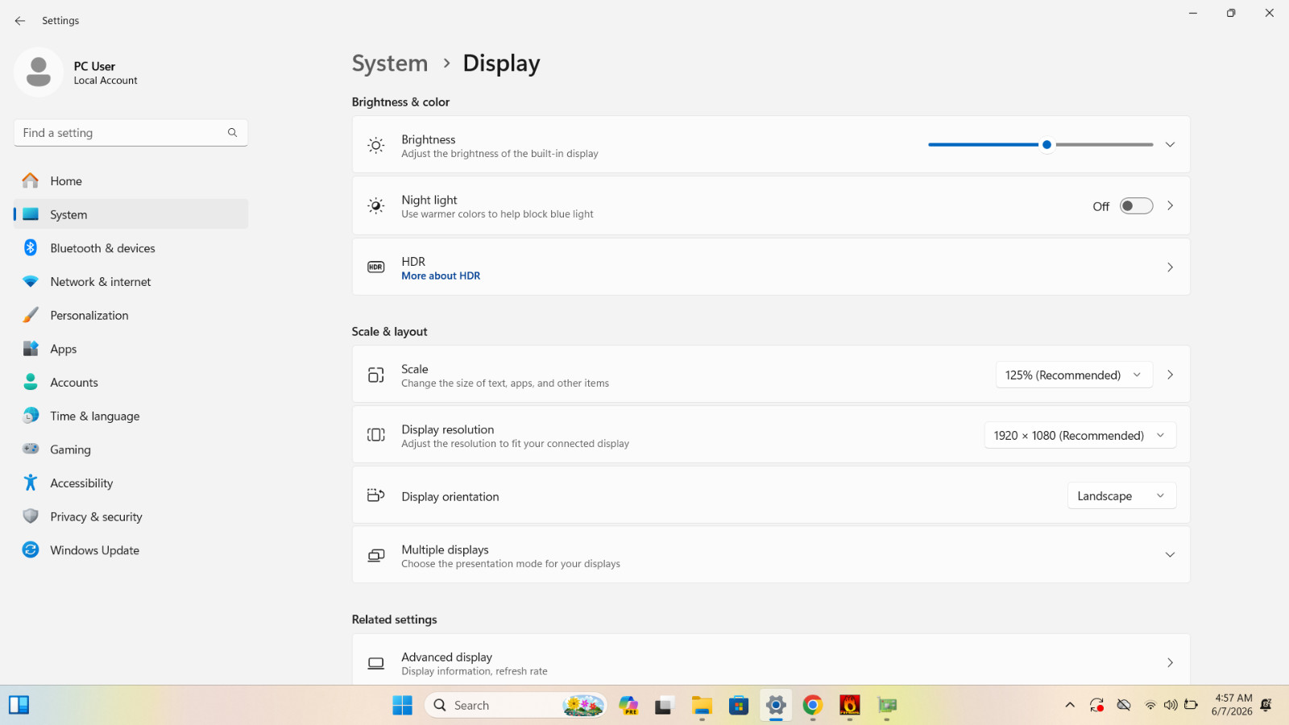Click the red flame taskbar app icon

click(850, 706)
